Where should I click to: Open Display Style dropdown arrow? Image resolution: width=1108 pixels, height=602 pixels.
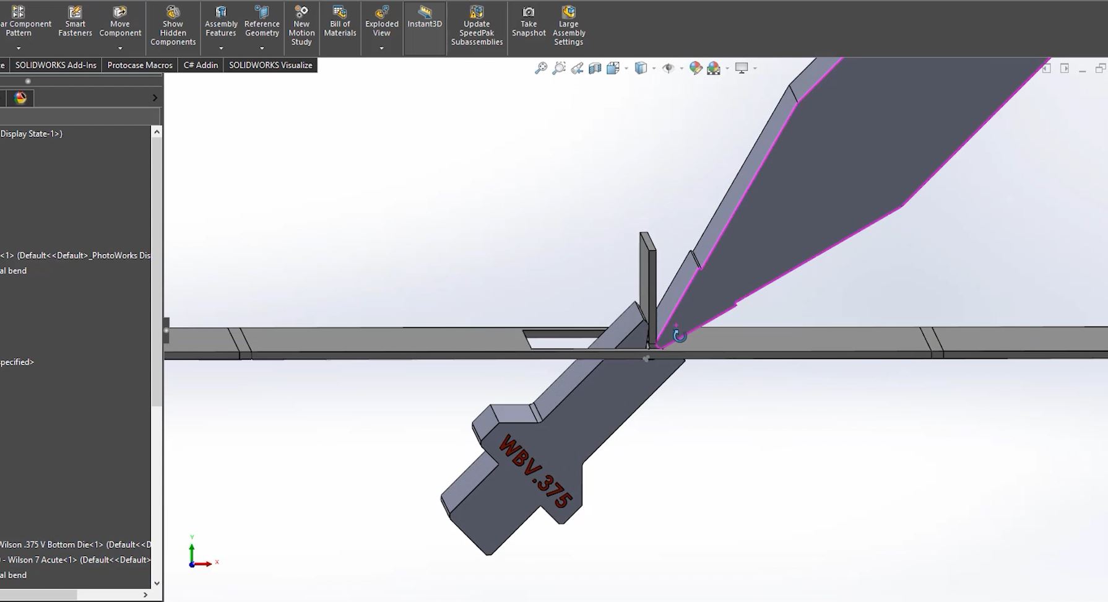coord(654,68)
